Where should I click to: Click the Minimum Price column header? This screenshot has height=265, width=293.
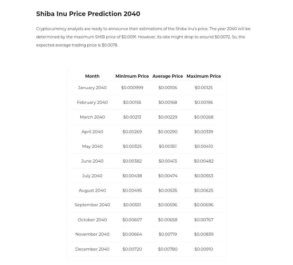point(132,76)
